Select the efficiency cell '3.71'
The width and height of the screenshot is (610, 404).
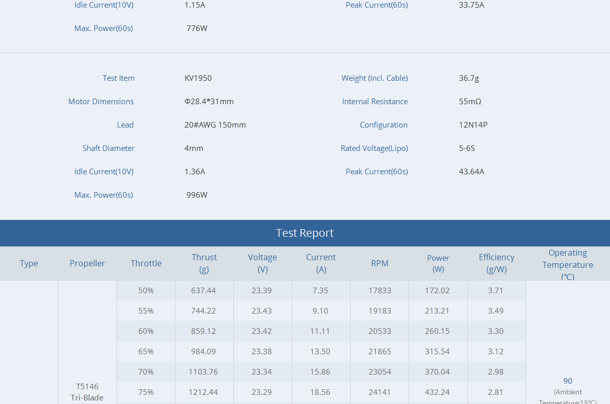497,291
